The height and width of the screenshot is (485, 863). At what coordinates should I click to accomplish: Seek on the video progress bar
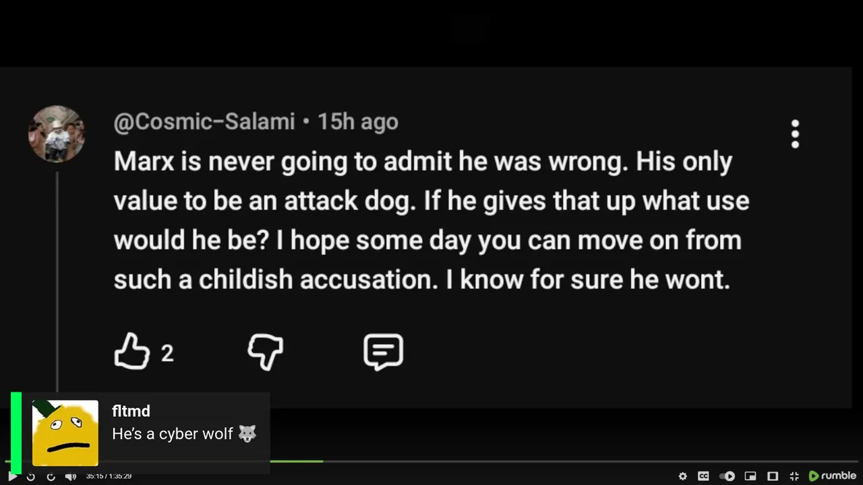point(472,461)
